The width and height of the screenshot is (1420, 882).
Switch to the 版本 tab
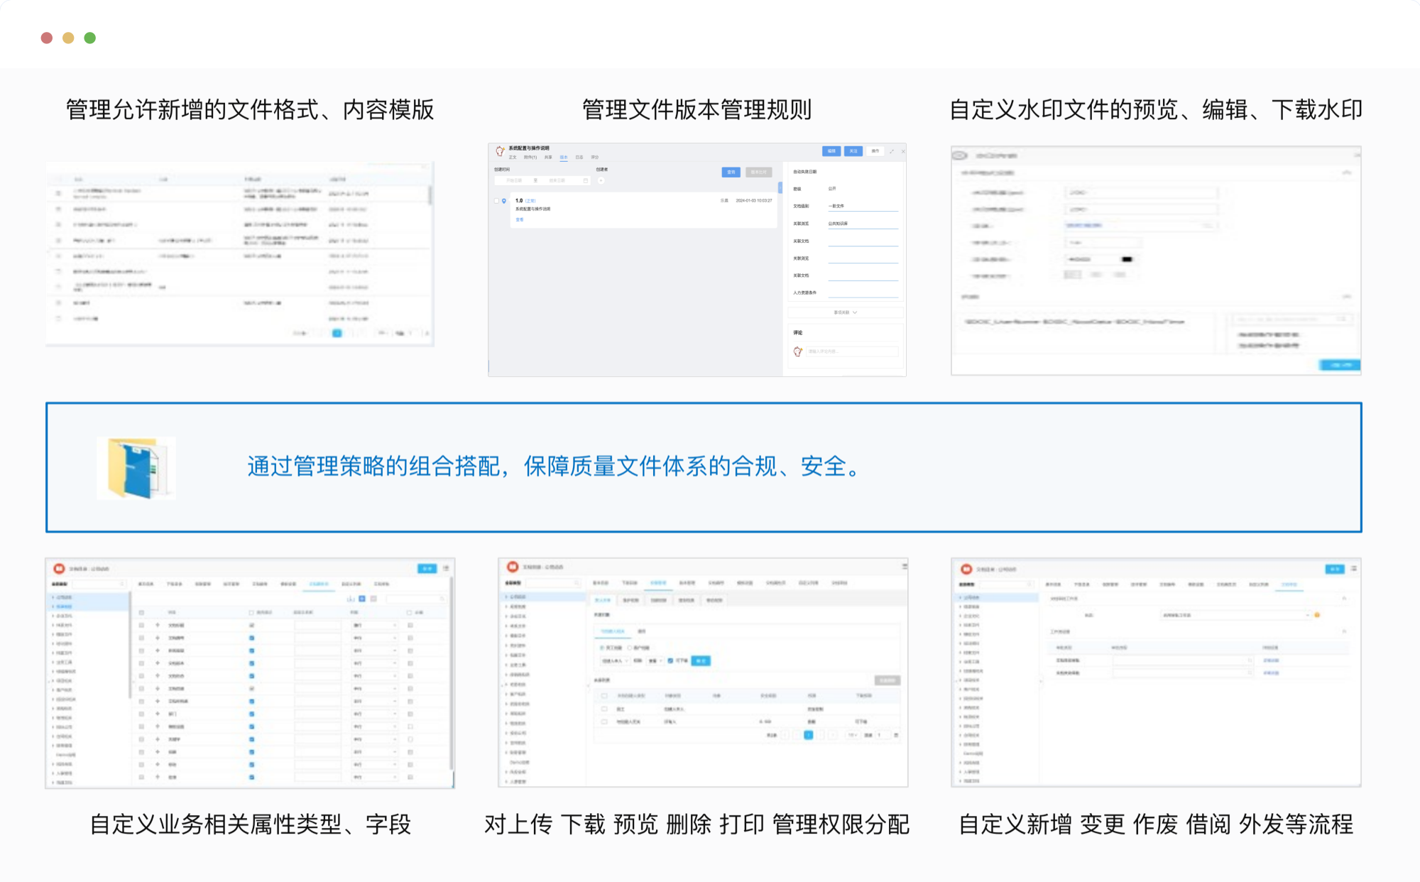click(564, 158)
